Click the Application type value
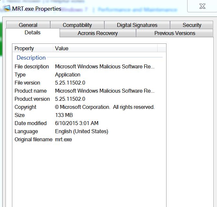The width and height of the screenshot is (217, 207). 68,75
